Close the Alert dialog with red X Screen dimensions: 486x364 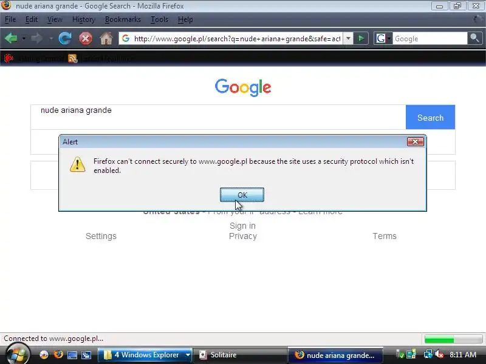coord(416,142)
